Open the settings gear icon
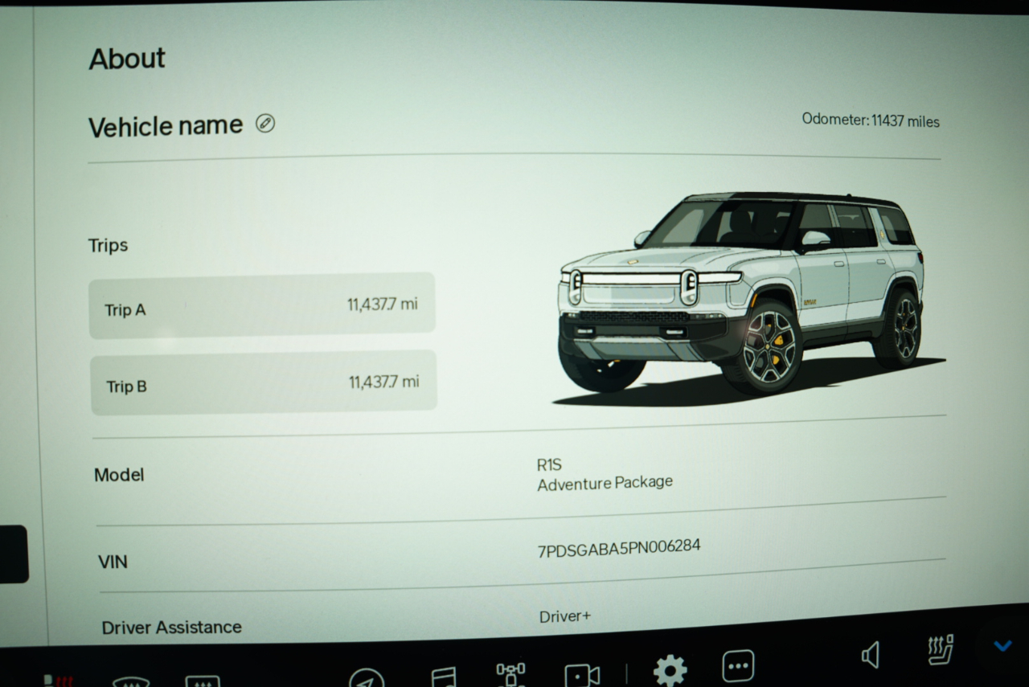Screen dimensions: 1029x687 [x=670, y=670]
